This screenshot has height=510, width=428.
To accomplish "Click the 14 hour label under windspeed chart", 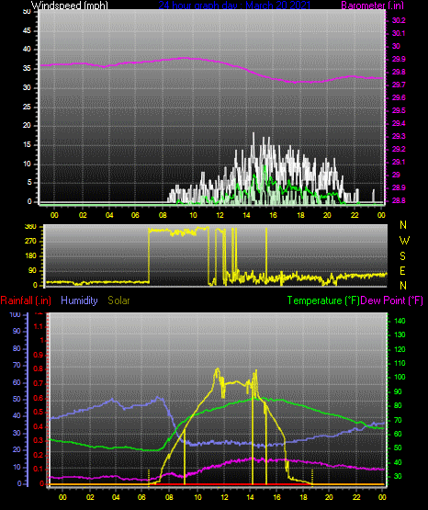I will pos(246,215).
